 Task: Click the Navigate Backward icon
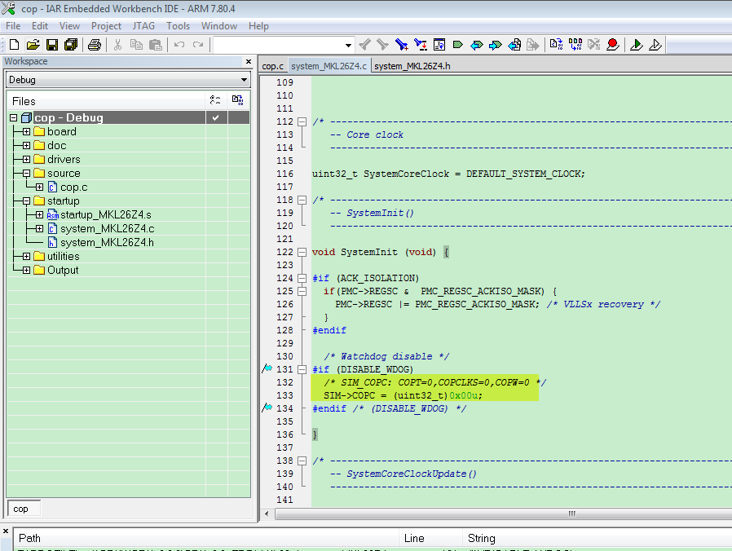(x=514, y=45)
